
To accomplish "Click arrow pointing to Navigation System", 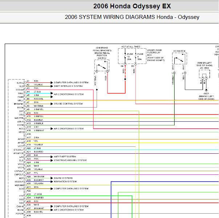I will coord(52,182).
